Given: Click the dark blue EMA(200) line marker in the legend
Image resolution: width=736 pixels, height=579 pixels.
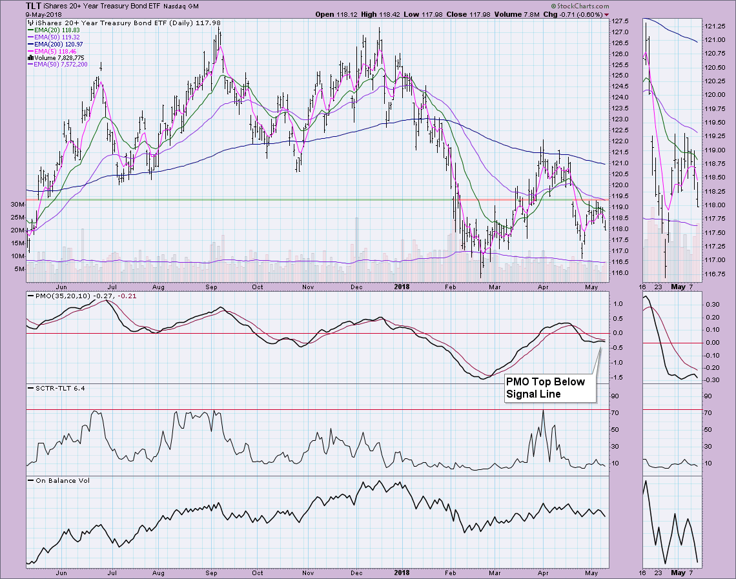Looking at the screenshot, I should 30,44.
